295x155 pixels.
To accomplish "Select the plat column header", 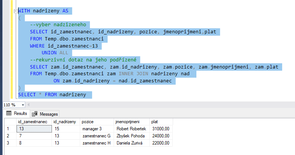I will [161, 122].
